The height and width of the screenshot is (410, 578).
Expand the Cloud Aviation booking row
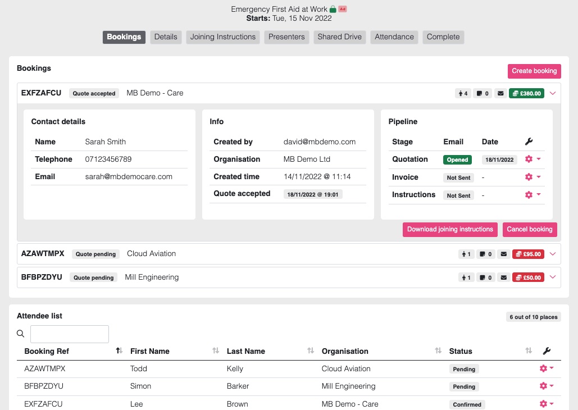click(x=553, y=254)
